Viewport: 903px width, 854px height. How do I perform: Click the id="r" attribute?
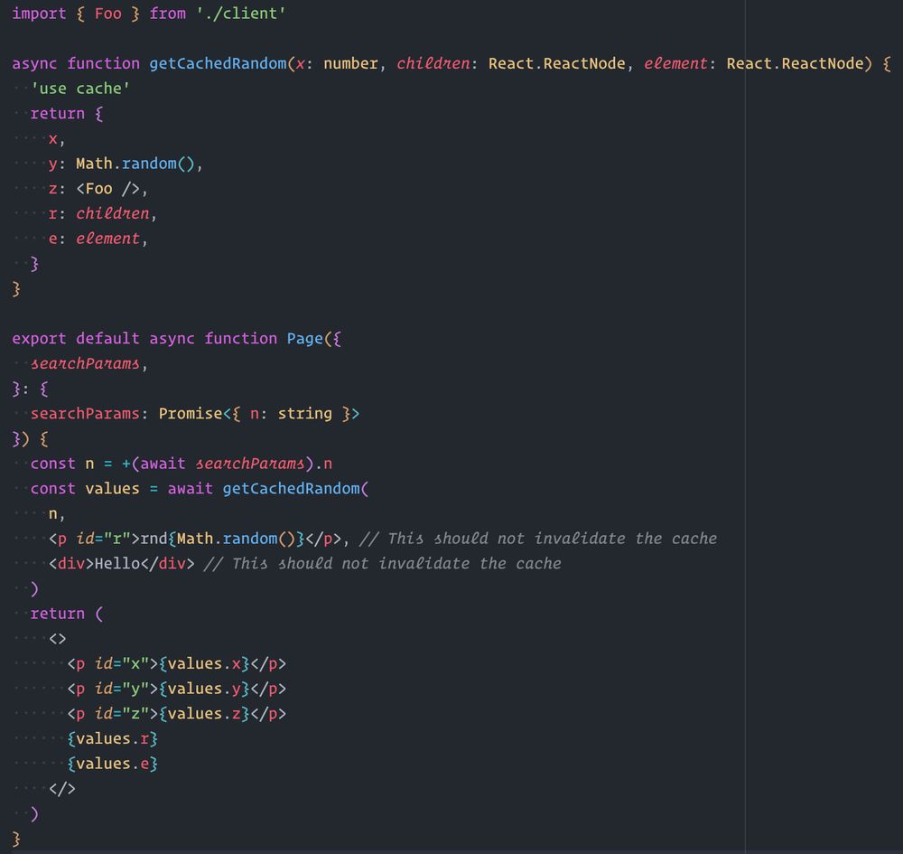(103, 539)
